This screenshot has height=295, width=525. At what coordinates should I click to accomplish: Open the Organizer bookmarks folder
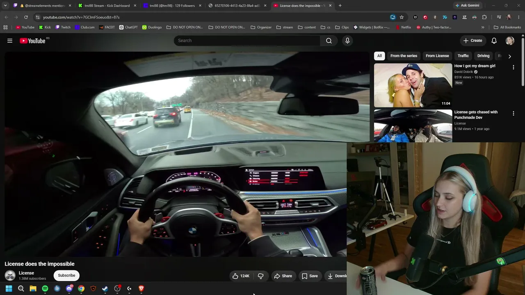[261, 27]
